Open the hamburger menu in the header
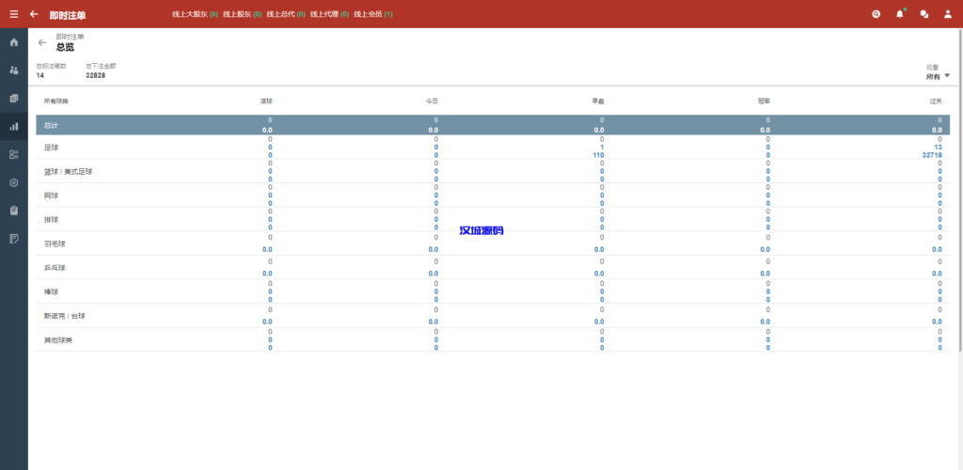The image size is (963, 470). (13, 14)
